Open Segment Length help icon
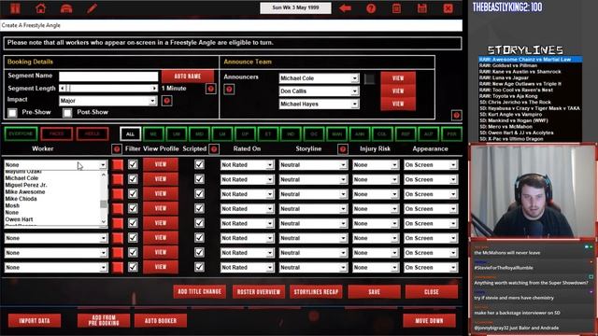This screenshot has width=598, height=336. tap(210, 89)
